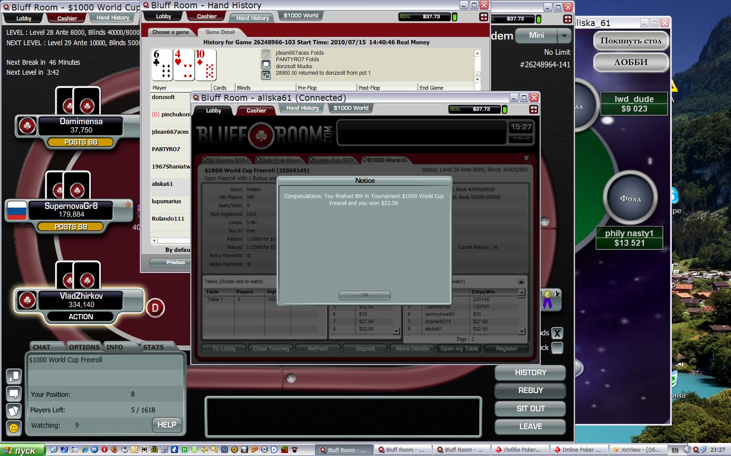
Task: Open the OPTIONS tab in table panel
Action: point(84,347)
